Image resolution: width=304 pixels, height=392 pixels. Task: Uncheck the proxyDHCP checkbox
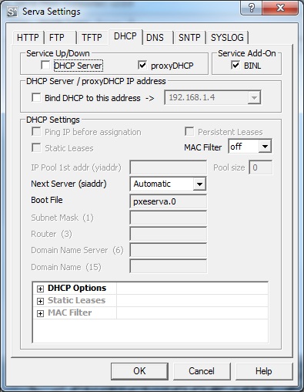click(142, 65)
